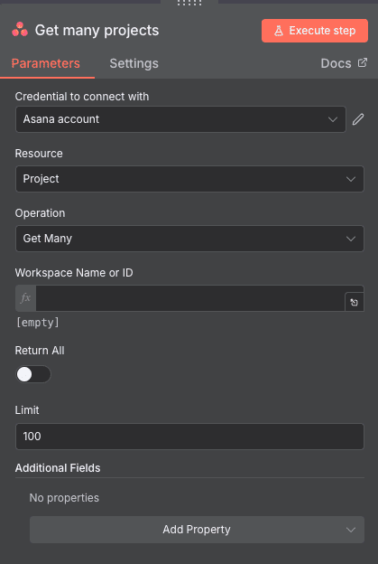Click the Additional Fields heading

58,468
